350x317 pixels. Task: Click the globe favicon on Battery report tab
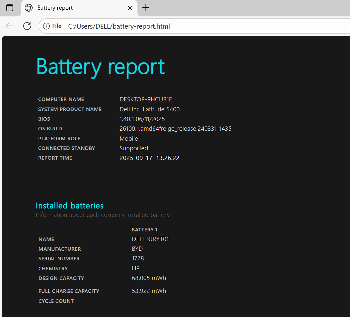pyautogui.click(x=29, y=8)
